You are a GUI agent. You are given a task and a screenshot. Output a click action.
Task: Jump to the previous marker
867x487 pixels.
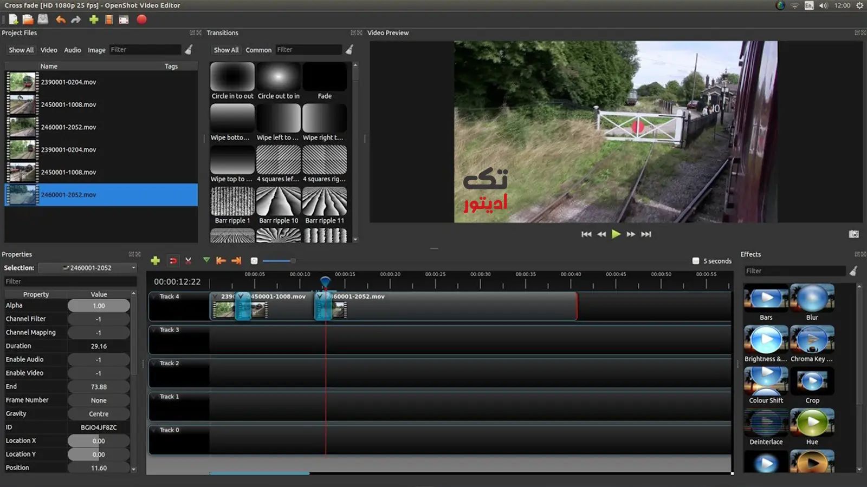coord(221,261)
